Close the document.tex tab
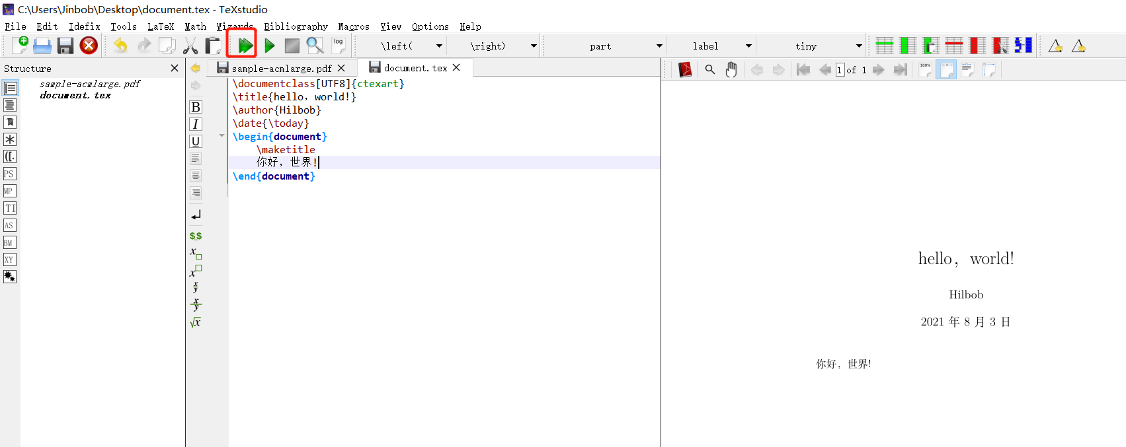The image size is (1126, 447). [x=456, y=67]
